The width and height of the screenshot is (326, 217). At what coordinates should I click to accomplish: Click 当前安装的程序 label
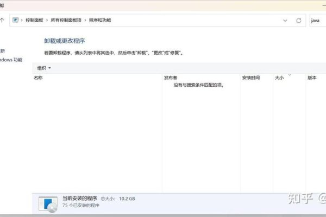tap(80, 199)
